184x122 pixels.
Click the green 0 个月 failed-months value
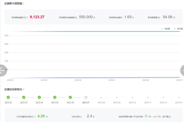148,116
